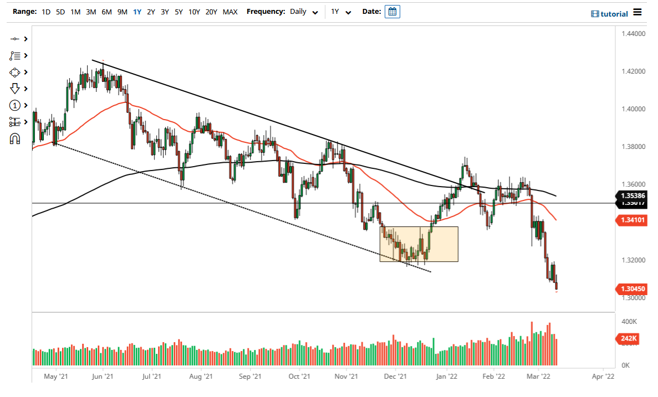Open the Date calendar picker
Screen dimensions: 658x397
point(392,11)
